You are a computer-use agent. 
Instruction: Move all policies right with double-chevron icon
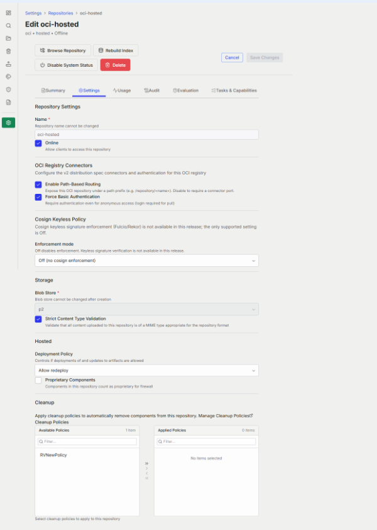point(146,463)
